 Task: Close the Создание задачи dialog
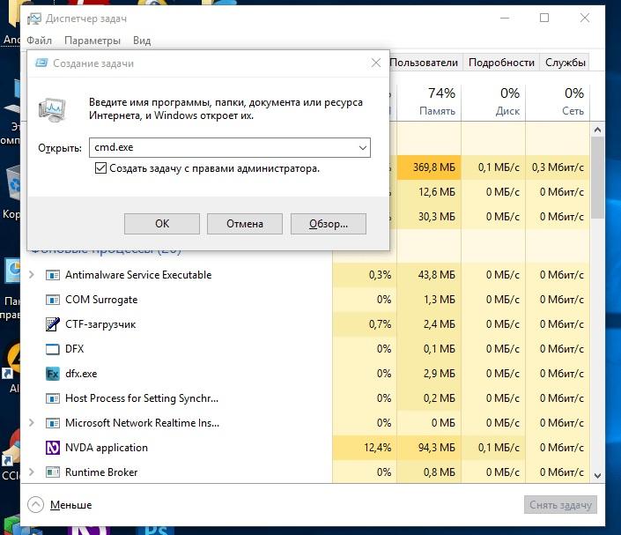(x=376, y=63)
